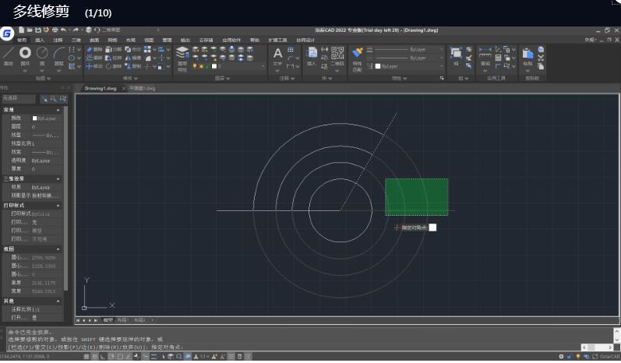
Task: Pick the Arc drawing tool
Action: 59,55
